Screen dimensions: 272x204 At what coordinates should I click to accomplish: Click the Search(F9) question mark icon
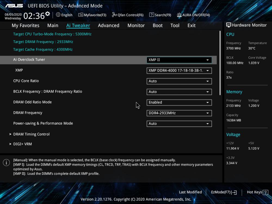click(x=152, y=15)
